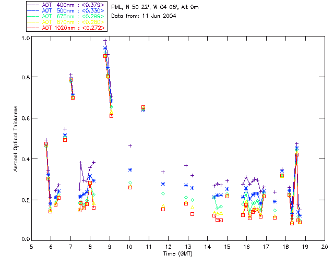Click the red square data point near 10.7 GMT
Image resolution: width=334 pixels, height=267 pixels.
(144, 107)
